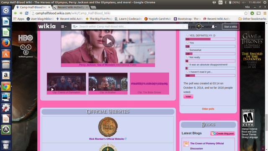Open the Bluetooth indicator in the top panel
Screen dimensions: 268x151
point(225,2)
